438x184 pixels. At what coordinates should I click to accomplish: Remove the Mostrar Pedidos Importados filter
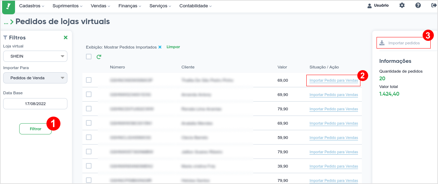coord(160,47)
